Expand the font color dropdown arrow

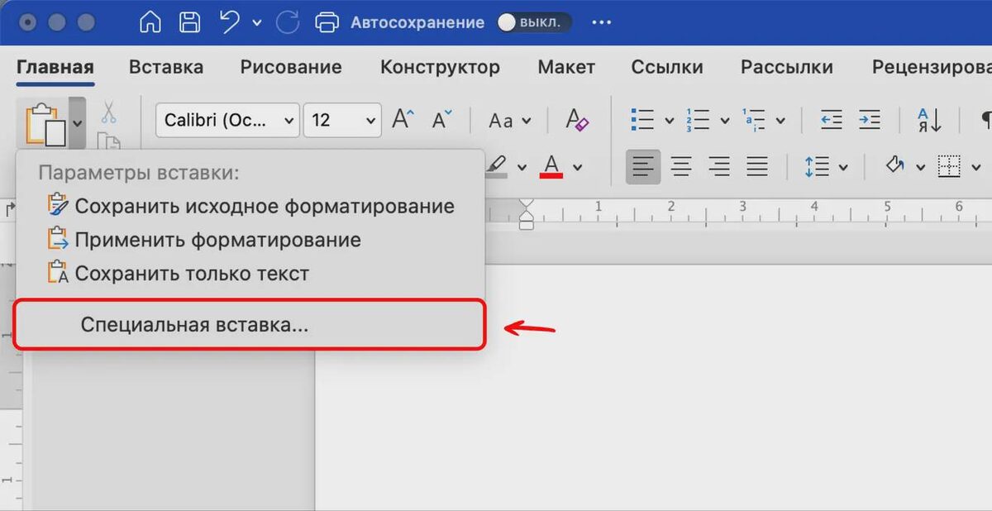(x=578, y=166)
